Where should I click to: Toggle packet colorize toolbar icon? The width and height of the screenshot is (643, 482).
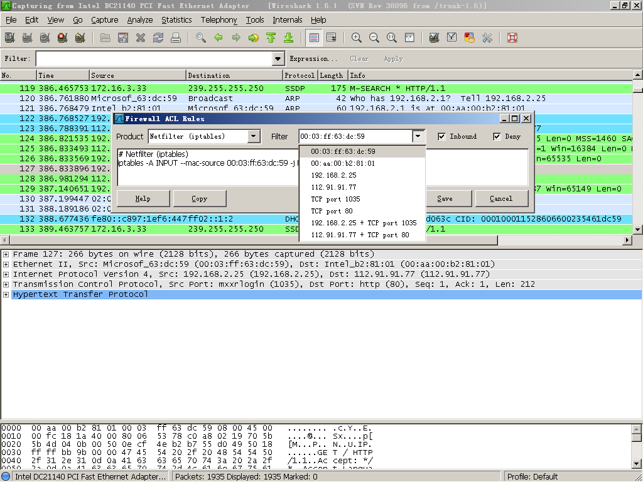314,38
